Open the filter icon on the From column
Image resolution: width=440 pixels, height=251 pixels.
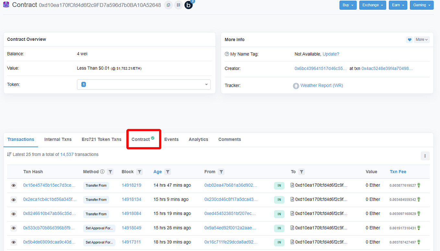[221, 172]
